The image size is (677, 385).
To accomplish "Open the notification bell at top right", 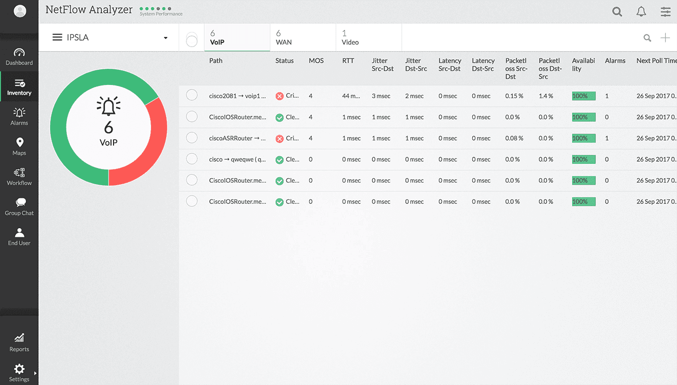I will click(x=642, y=12).
